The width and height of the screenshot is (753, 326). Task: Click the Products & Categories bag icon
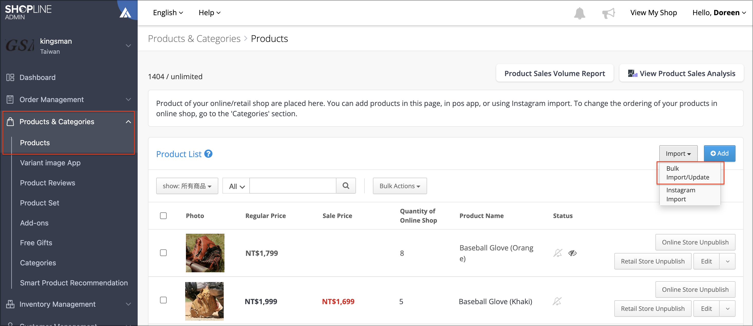tap(10, 121)
